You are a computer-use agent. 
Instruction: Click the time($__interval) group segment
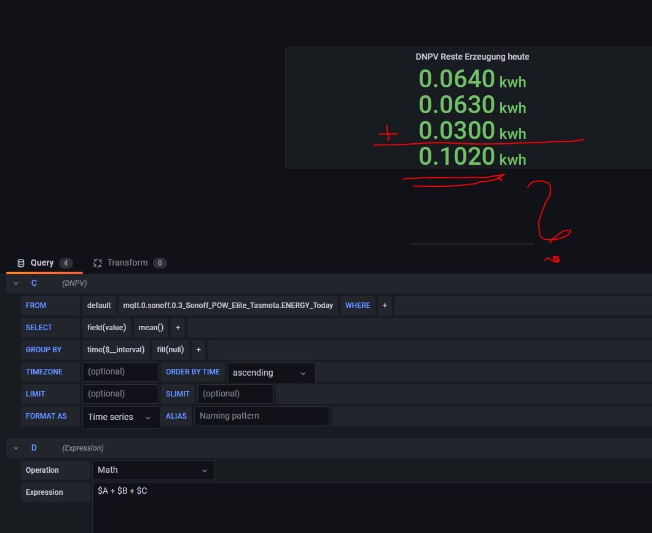pyautogui.click(x=116, y=350)
